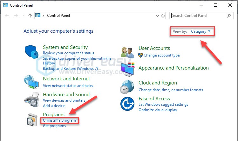Click View devices and printers link

[x=64, y=100]
